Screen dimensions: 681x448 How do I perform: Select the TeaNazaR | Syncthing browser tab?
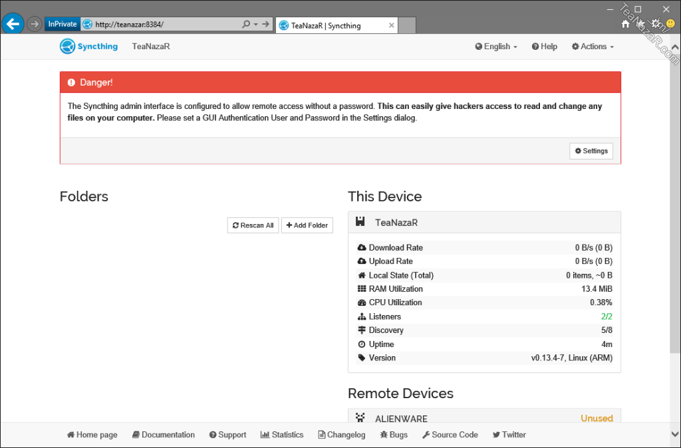tap(337, 26)
